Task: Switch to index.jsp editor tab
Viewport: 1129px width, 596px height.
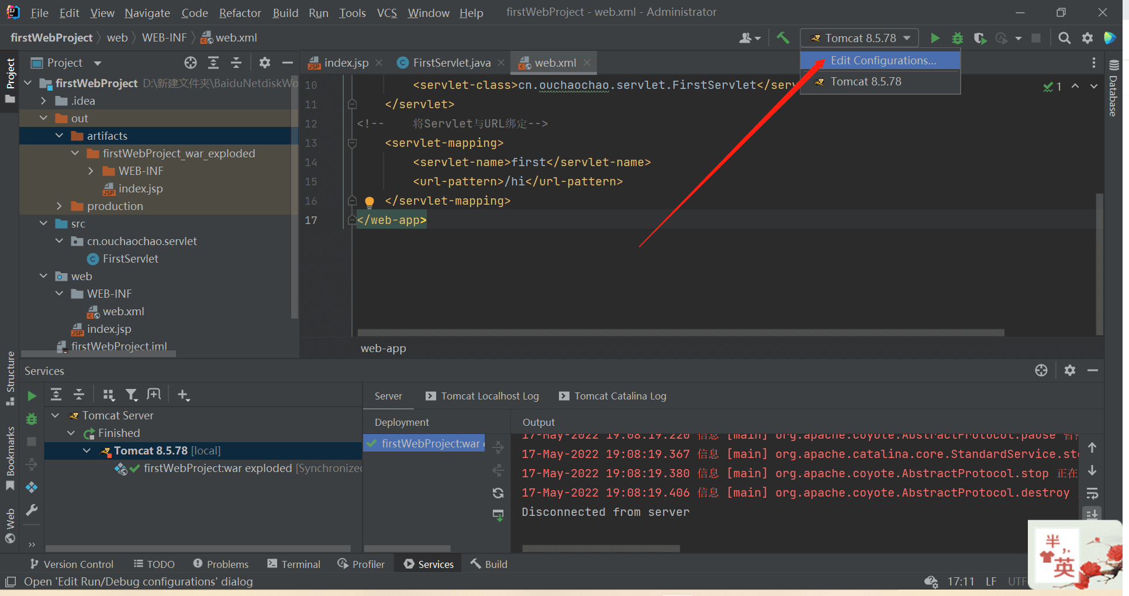Action: click(x=346, y=63)
